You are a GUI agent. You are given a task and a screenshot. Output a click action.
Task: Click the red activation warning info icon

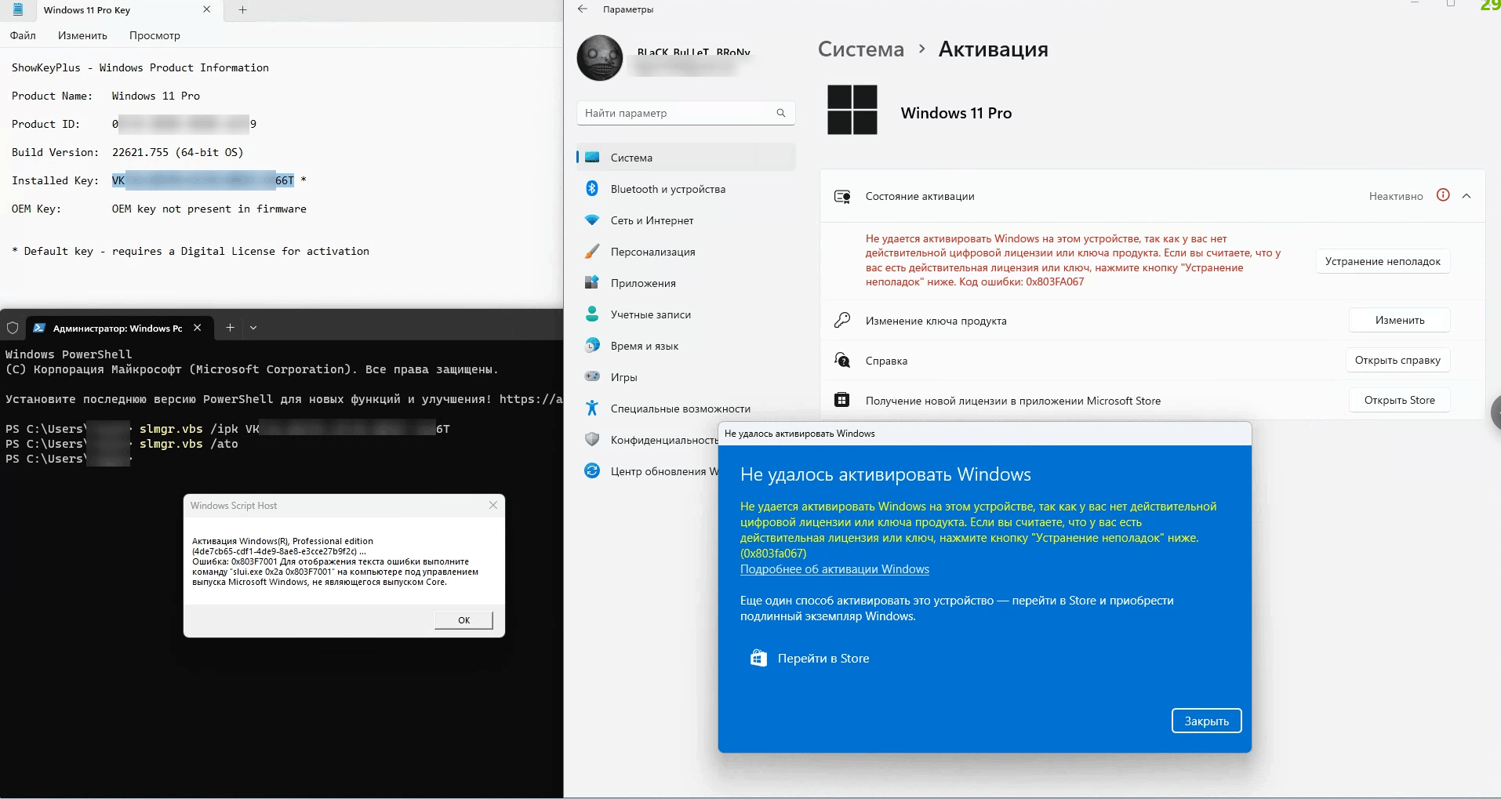(1443, 195)
